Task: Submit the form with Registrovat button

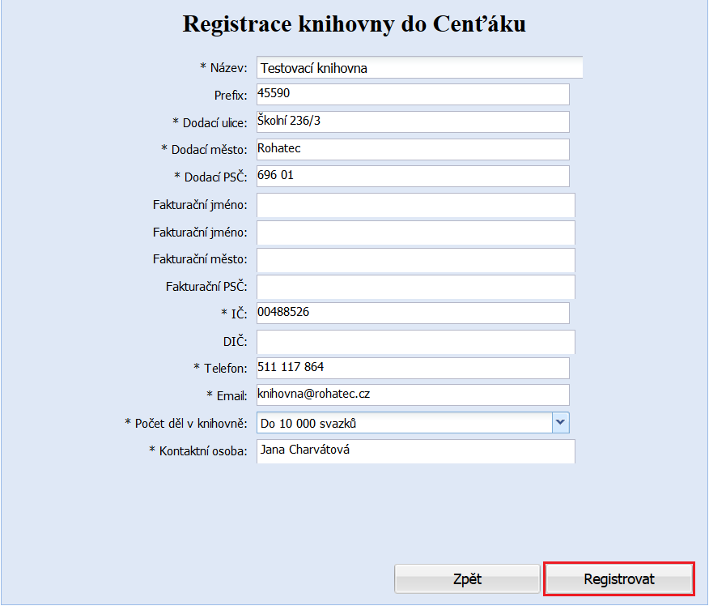Action: pyautogui.click(x=619, y=579)
